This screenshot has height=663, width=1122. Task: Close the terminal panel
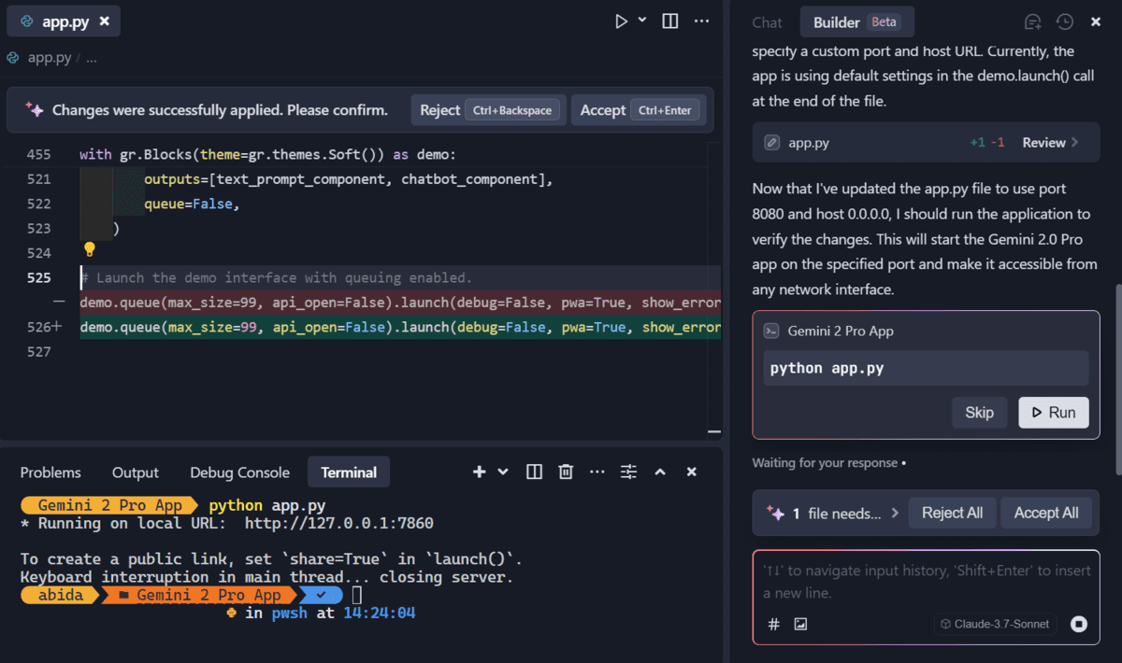coord(692,473)
